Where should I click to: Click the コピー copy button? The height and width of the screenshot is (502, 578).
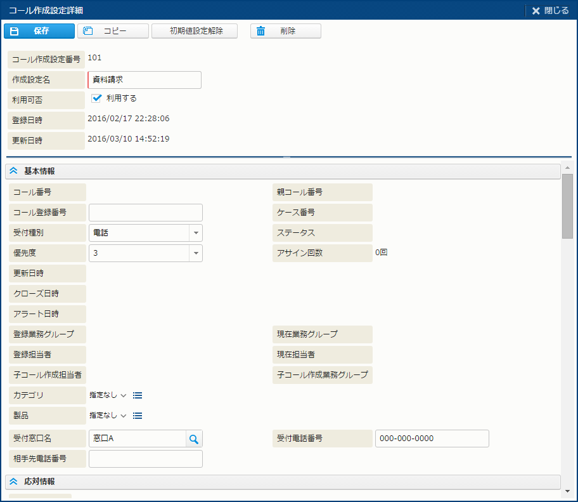coord(113,31)
